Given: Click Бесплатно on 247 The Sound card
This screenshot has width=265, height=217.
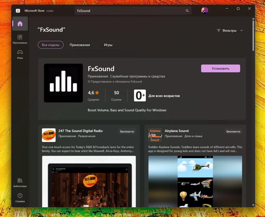Looking at the screenshot, I should point(127,131).
